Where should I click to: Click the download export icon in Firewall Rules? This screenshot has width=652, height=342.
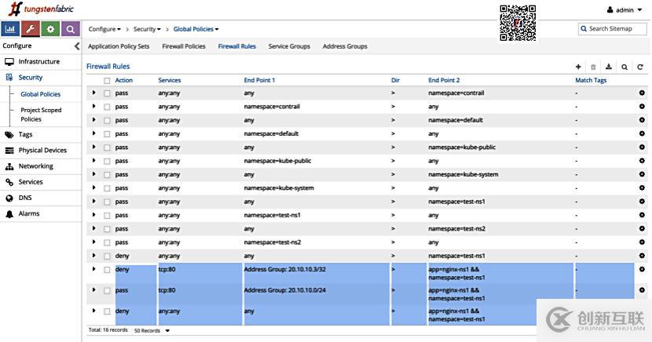coord(609,67)
